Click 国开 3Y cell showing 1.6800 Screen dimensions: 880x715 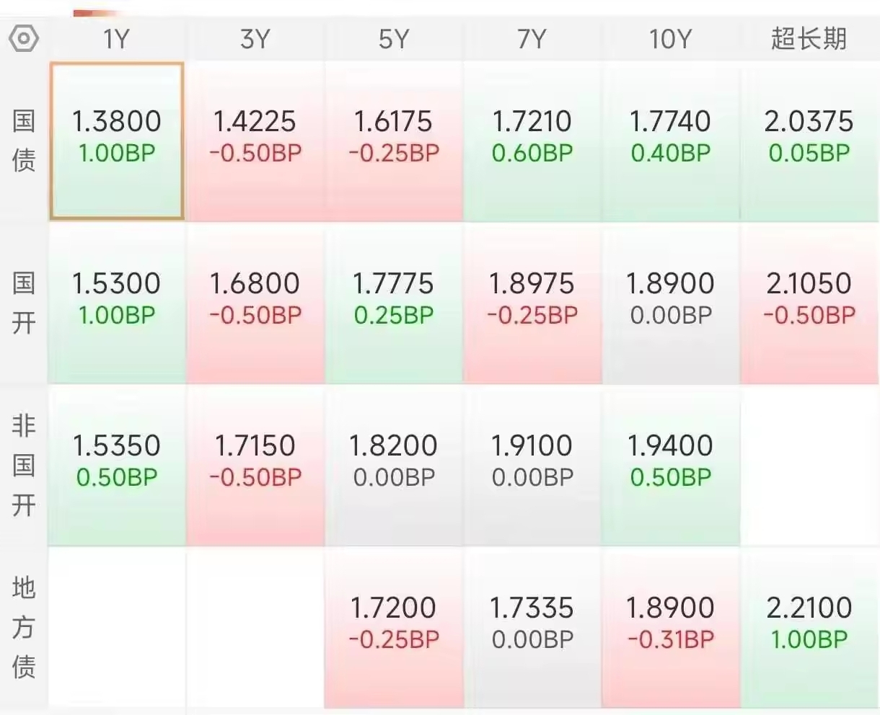tap(255, 303)
